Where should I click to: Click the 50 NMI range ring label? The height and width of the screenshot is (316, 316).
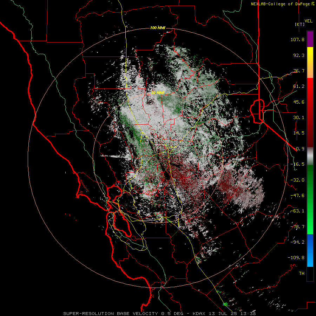(158, 93)
